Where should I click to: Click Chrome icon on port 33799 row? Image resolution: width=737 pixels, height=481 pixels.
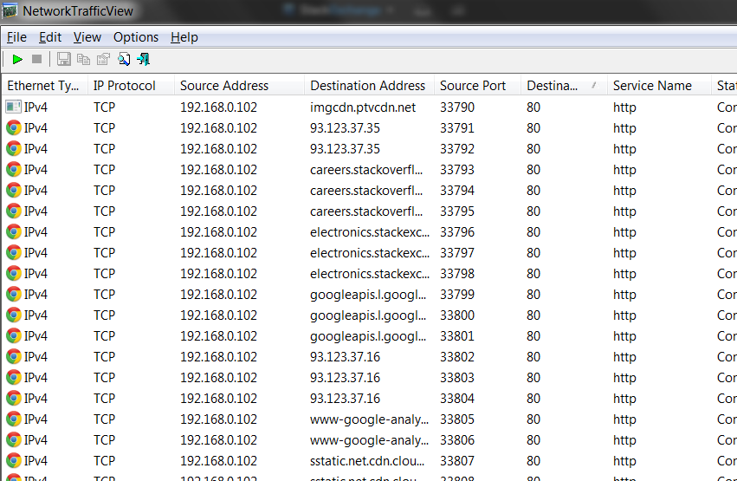click(13, 295)
